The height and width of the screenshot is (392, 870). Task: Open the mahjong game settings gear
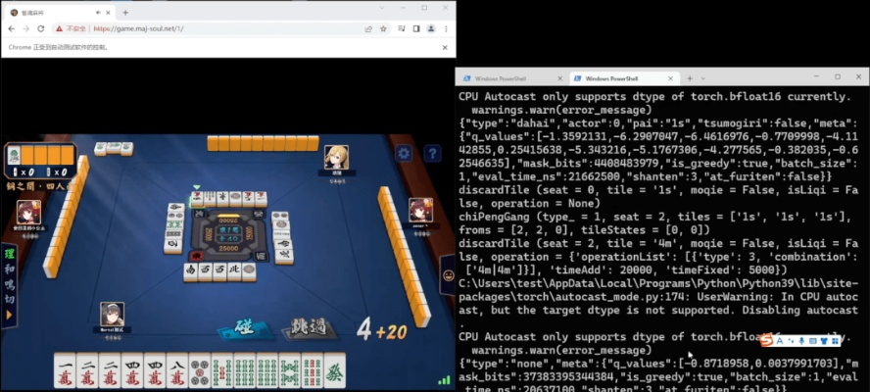[403, 154]
